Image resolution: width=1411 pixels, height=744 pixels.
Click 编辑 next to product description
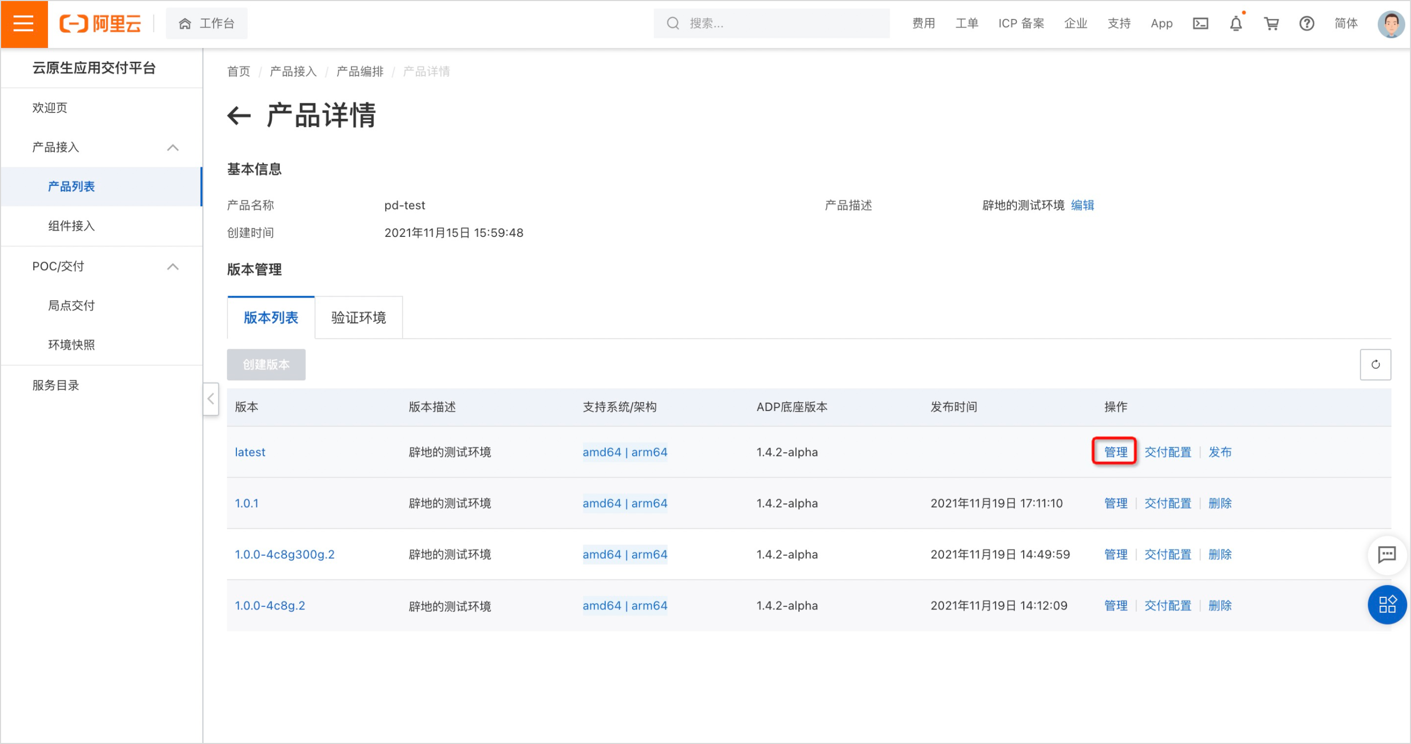(x=1082, y=205)
